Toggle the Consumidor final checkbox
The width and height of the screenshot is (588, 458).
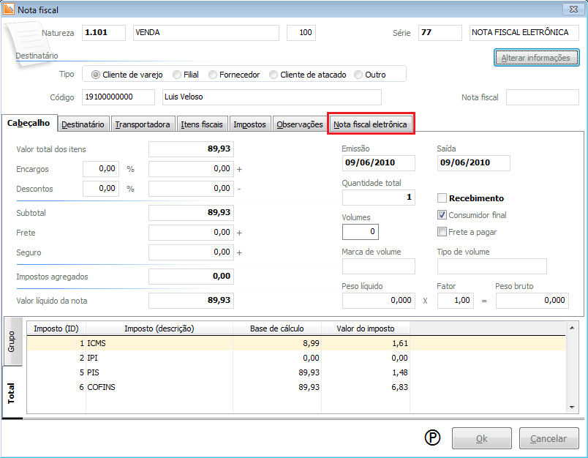click(x=442, y=215)
